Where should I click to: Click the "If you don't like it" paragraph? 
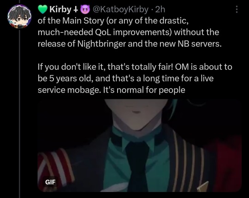(135, 78)
